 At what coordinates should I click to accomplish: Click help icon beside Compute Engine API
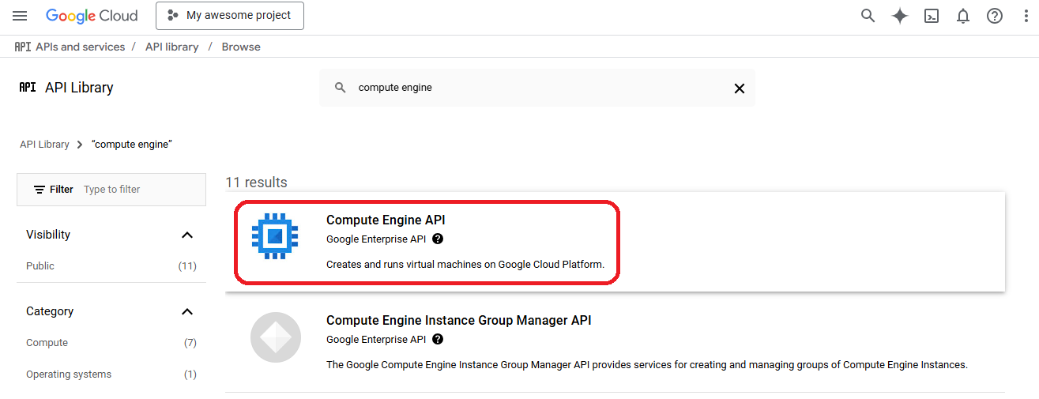pyautogui.click(x=438, y=239)
